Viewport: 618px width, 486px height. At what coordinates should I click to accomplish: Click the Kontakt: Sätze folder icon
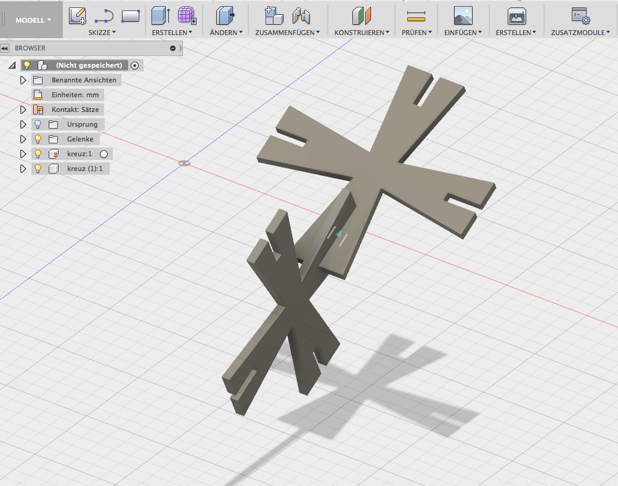click(x=38, y=110)
